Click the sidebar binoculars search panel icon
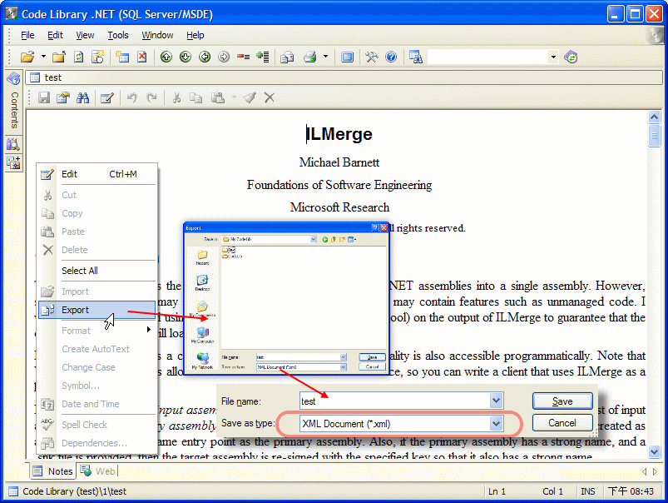The height and width of the screenshot is (503, 668). click(x=13, y=144)
